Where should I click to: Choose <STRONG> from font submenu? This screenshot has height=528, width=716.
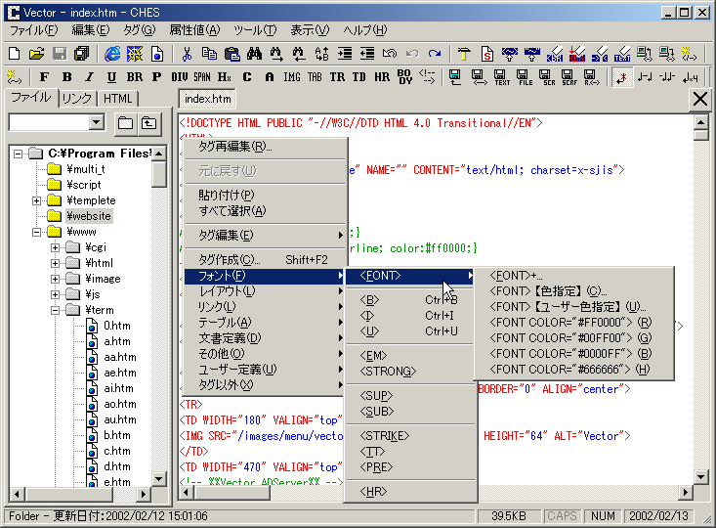pyautogui.click(x=410, y=372)
